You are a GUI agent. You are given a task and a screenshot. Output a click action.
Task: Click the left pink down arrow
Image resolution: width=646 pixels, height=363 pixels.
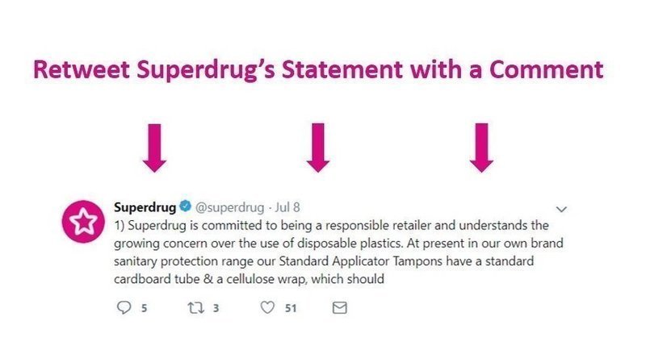(x=153, y=147)
